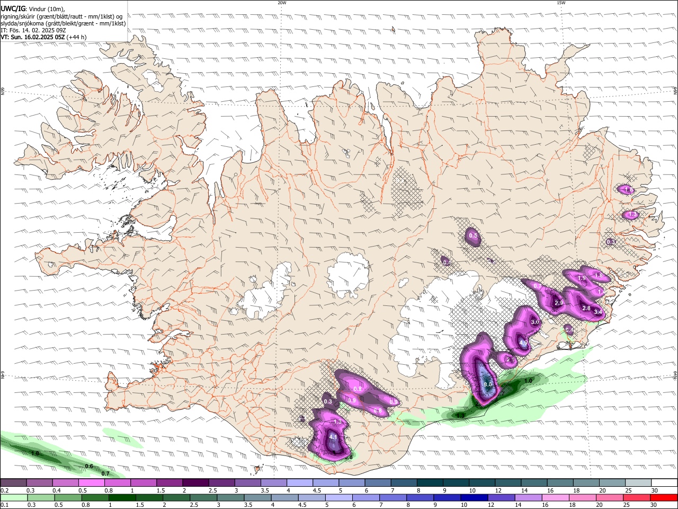The width and height of the screenshot is (678, 509).
Task: Click the 4.9 precipitation value on map
Action: click(x=523, y=343)
